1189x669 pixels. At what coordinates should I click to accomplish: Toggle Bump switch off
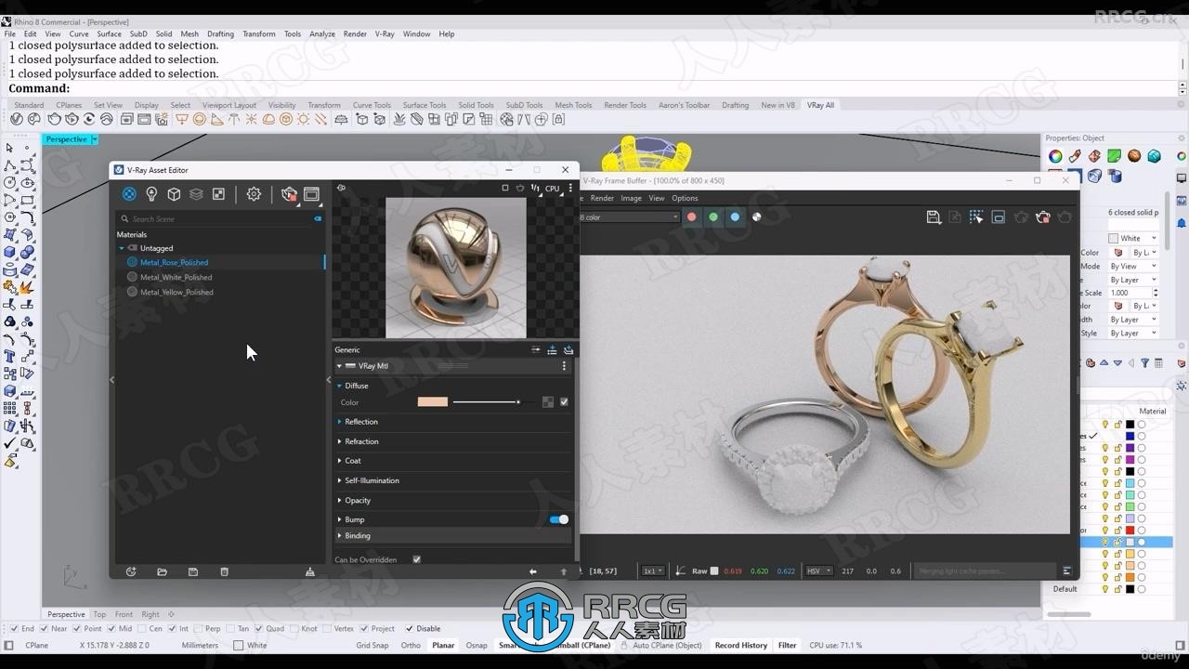pyautogui.click(x=559, y=519)
